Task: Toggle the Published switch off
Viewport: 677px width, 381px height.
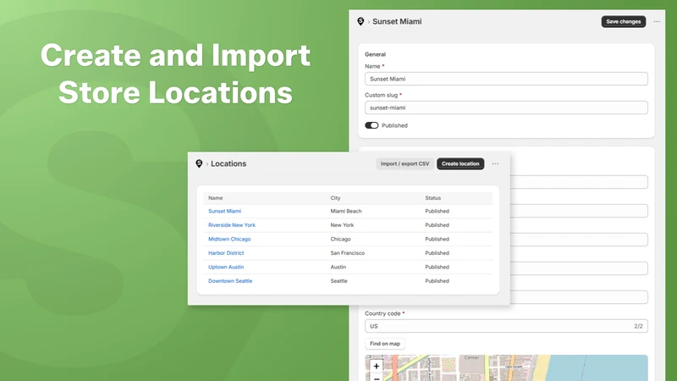Action: click(372, 125)
